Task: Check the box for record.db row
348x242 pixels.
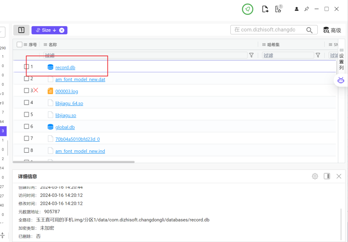Action: click(26, 67)
